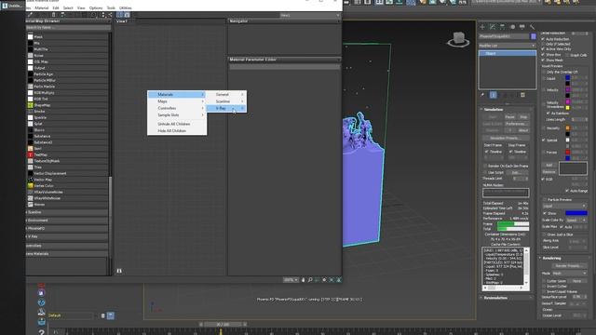Open Sample Slots submenu in context menu

pos(177,115)
